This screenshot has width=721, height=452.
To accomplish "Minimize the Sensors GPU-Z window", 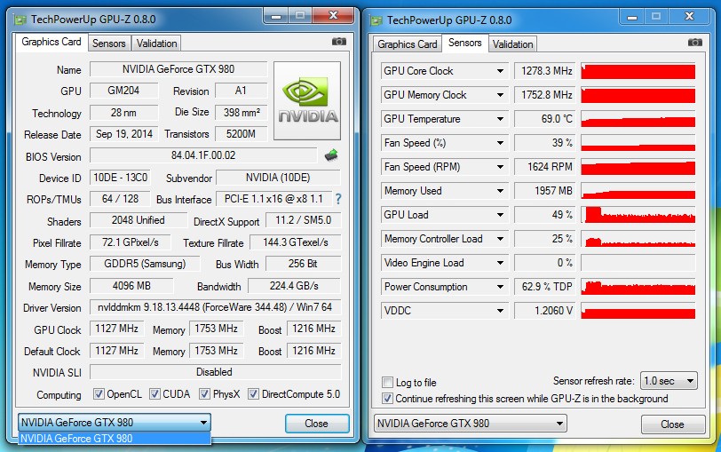I will 632,17.
